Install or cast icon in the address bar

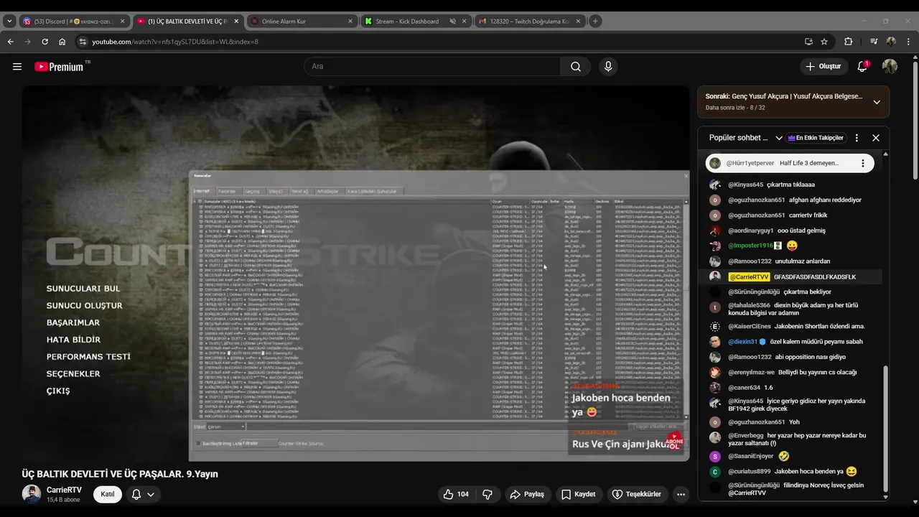pos(808,42)
